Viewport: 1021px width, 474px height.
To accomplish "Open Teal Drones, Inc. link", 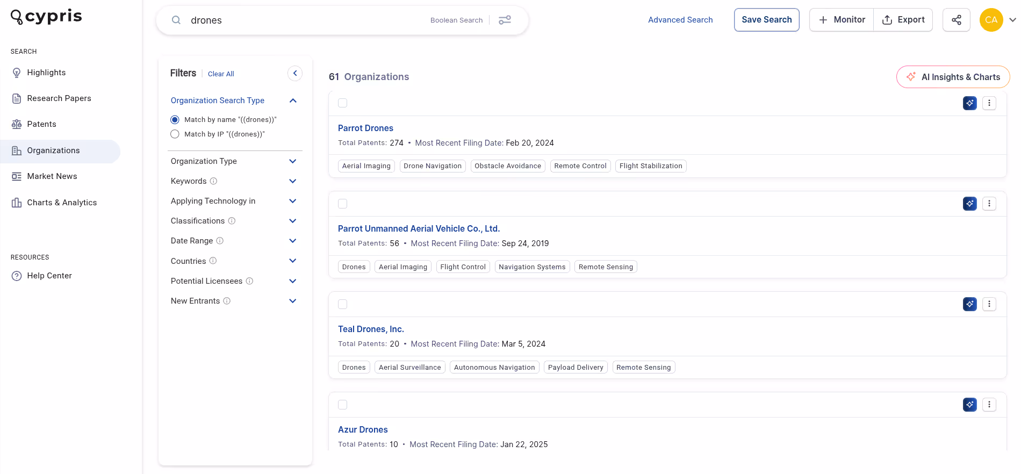I will click(x=371, y=329).
